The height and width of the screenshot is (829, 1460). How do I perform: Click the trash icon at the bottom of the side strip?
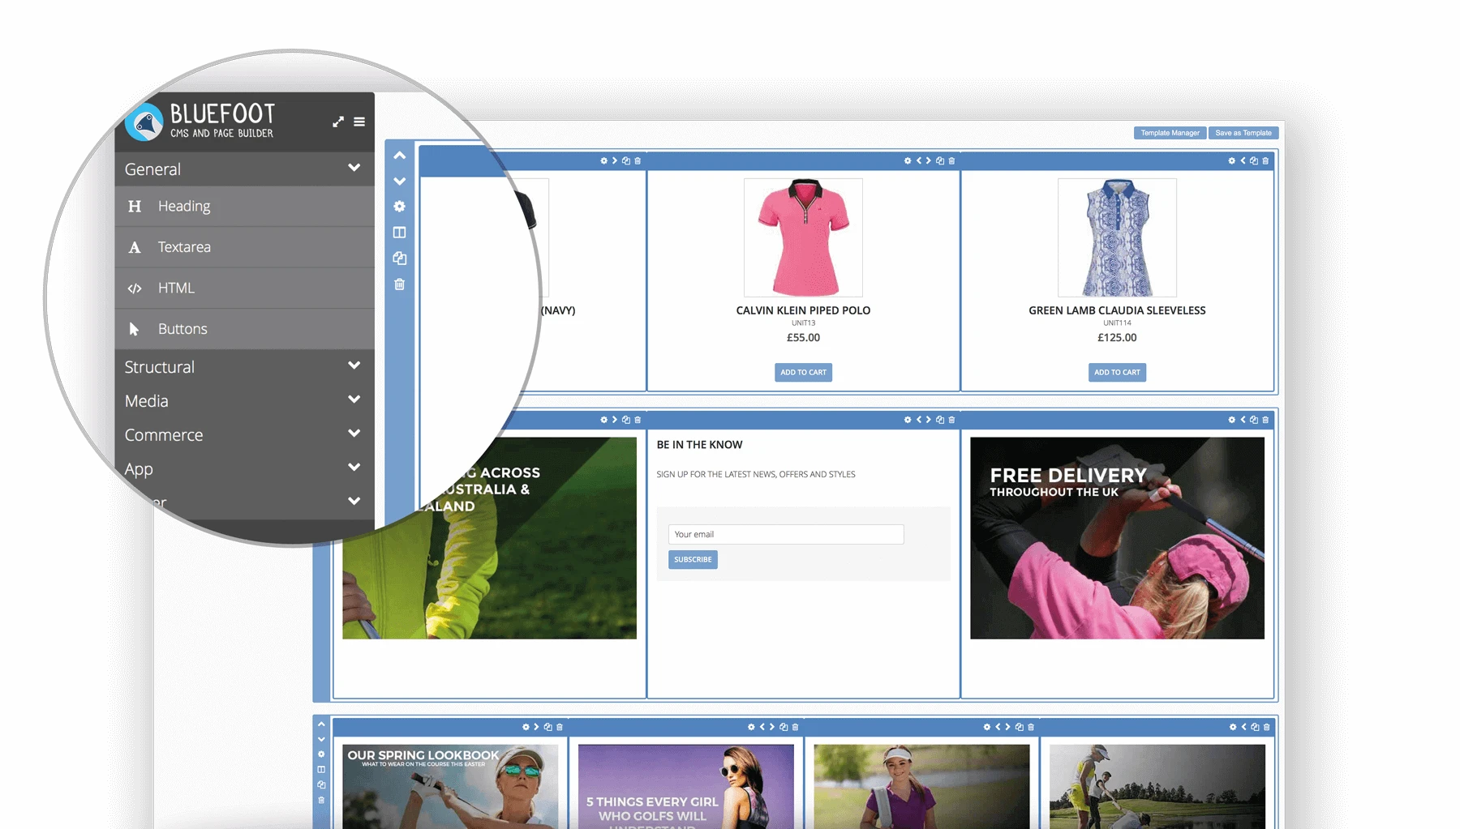(x=398, y=285)
